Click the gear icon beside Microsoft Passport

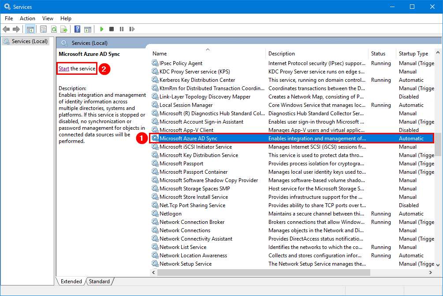pyautogui.click(x=155, y=164)
